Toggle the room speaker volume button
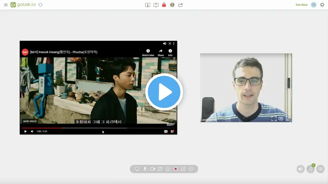Viewport: 328px width, 184px height. (301, 169)
